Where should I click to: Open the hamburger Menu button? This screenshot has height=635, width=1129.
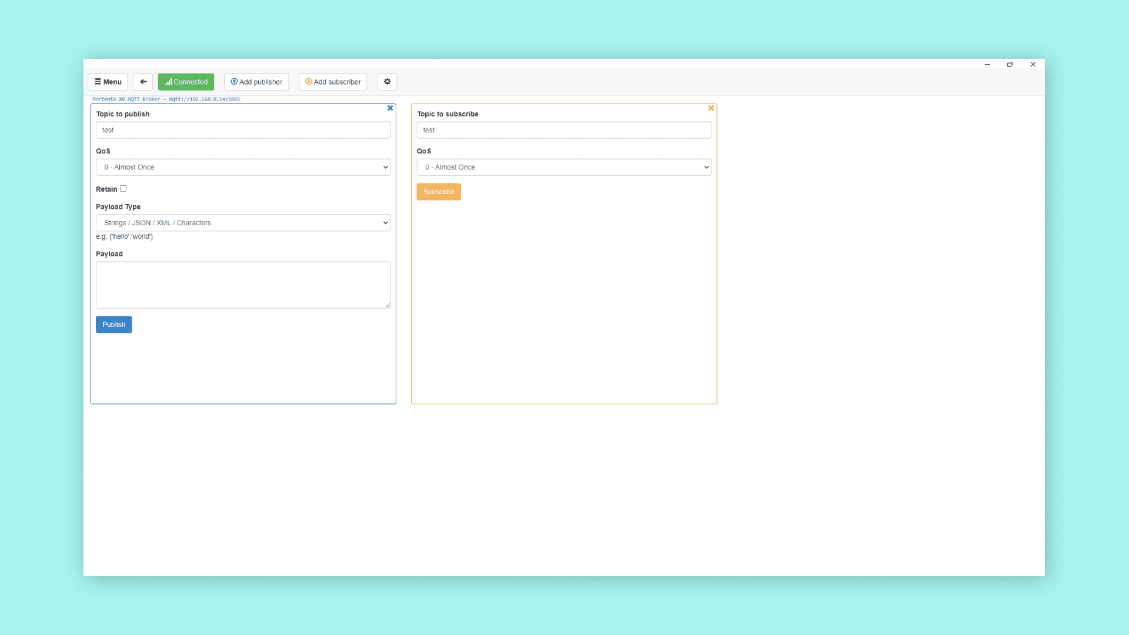coord(108,82)
